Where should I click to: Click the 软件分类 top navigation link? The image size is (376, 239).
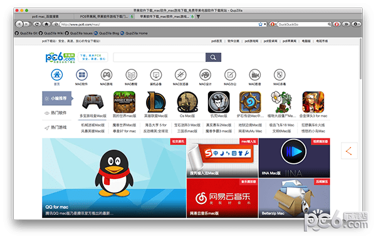click(x=233, y=41)
